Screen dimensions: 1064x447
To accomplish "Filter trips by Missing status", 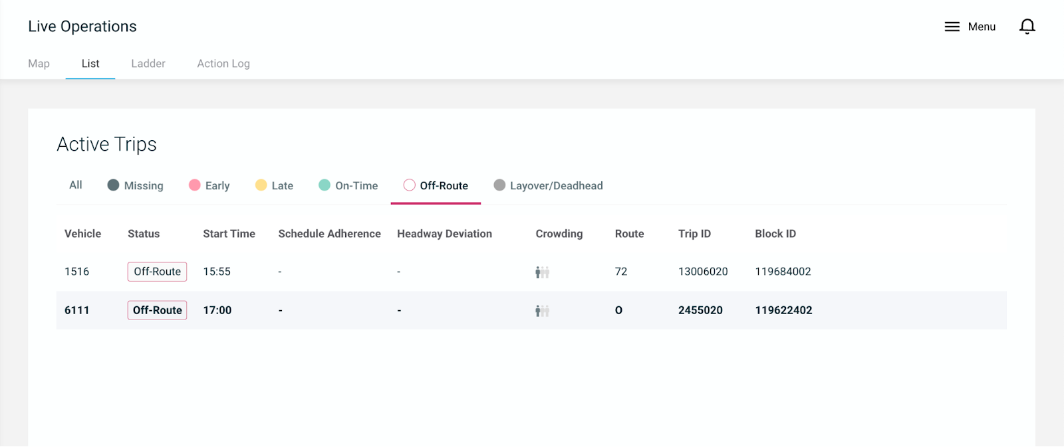I will [x=136, y=186].
